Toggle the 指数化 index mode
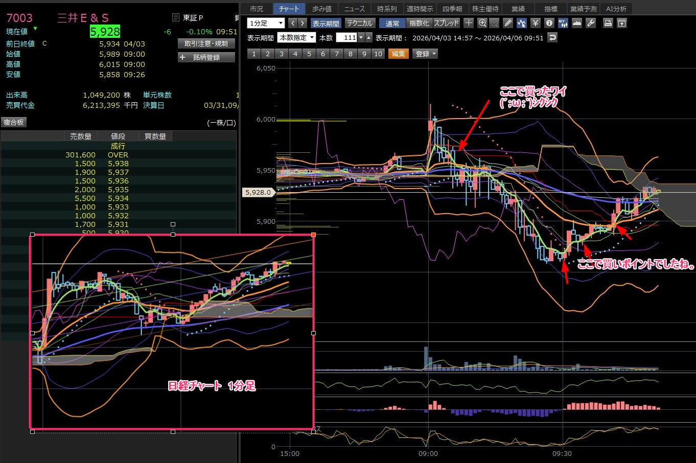This screenshot has height=463, width=696. (x=419, y=23)
